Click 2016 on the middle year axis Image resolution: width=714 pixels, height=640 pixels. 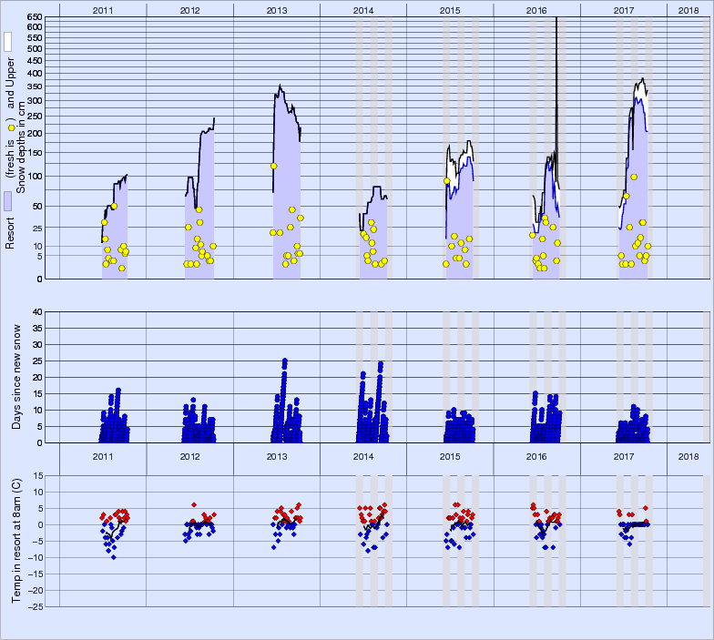coord(536,456)
